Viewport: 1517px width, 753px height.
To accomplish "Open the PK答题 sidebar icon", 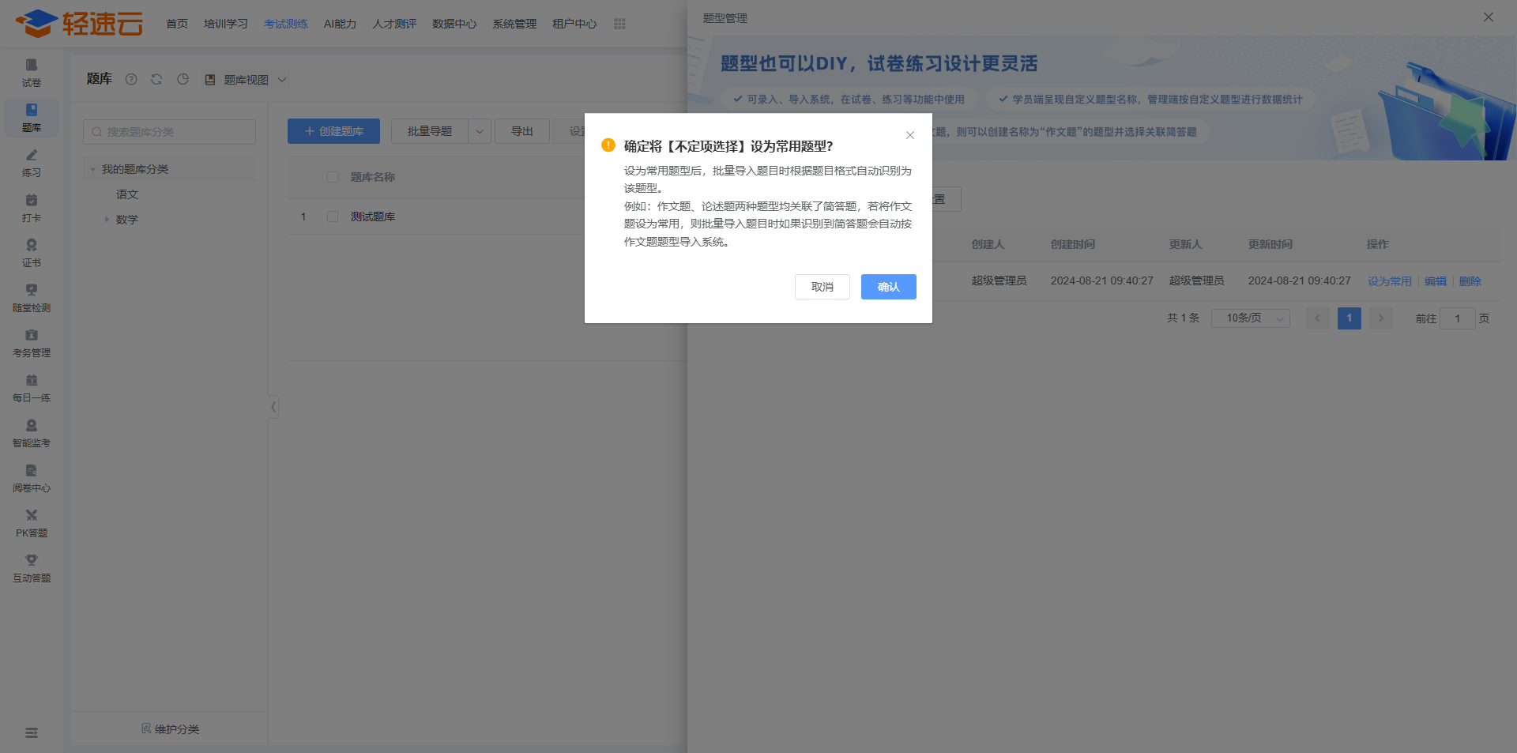I will click(x=32, y=522).
